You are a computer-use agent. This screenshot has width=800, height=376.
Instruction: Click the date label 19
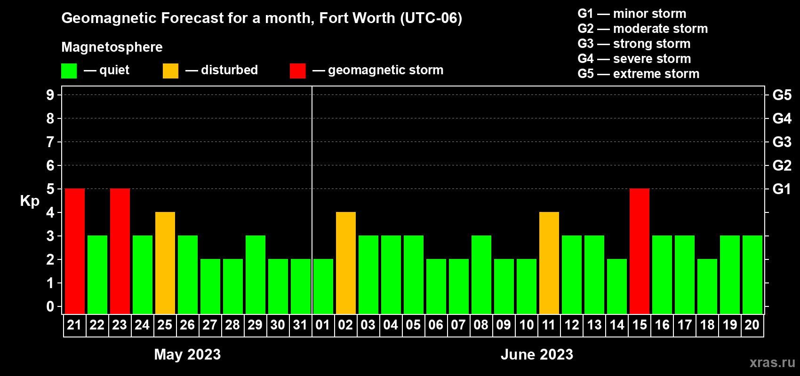[730, 325]
